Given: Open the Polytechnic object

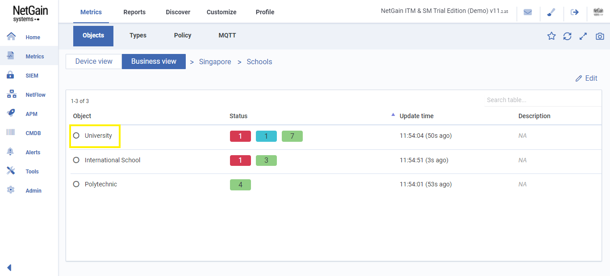Looking at the screenshot, I should coord(101,184).
